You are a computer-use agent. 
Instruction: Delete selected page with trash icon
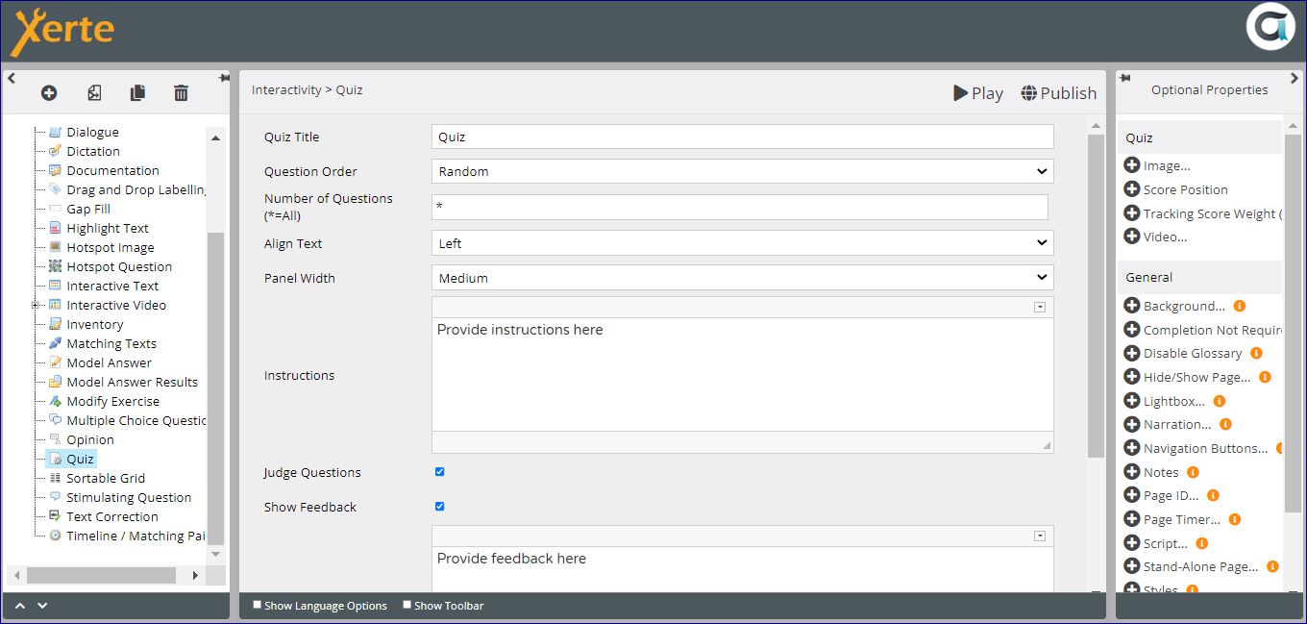point(181,93)
